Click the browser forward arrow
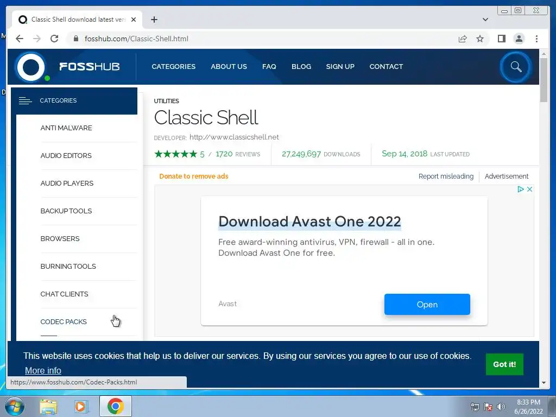 pos(37,39)
